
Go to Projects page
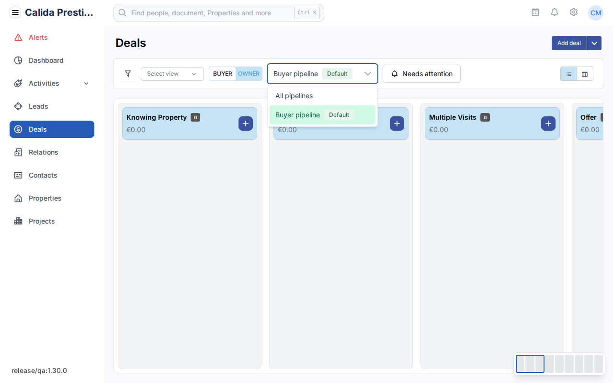pos(52,221)
